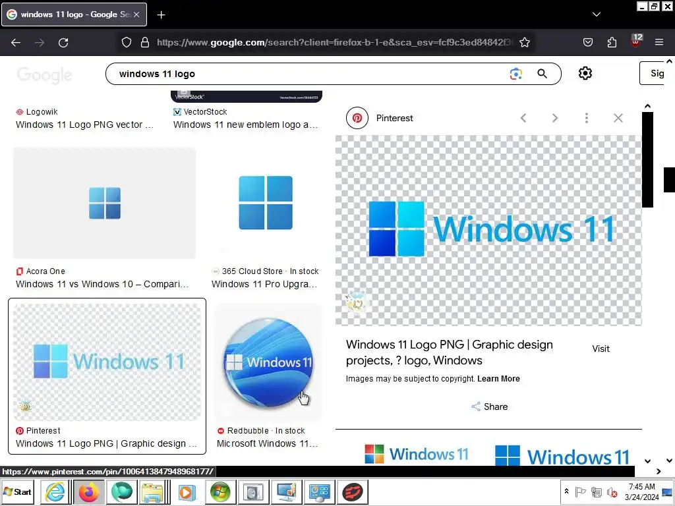675x506 pixels.
Task: Open the green globe browser taskbar icon
Action: (x=122, y=492)
